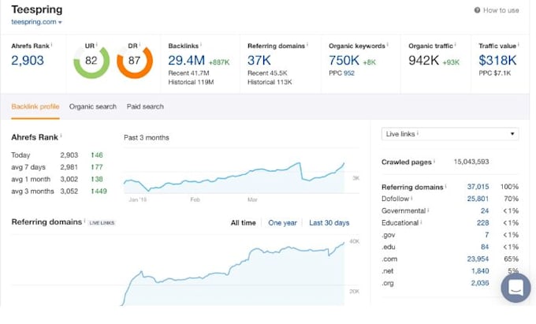
Task: Click the 15,043,593 crawled pages value
Action: pos(471,162)
